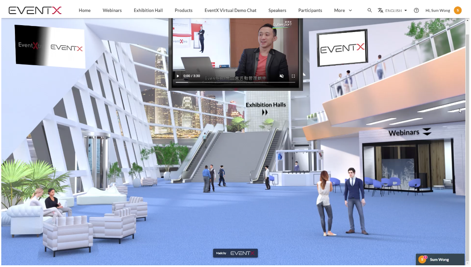This screenshot has height=267, width=471.
Task: Play the lobby video
Action: (178, 76)
